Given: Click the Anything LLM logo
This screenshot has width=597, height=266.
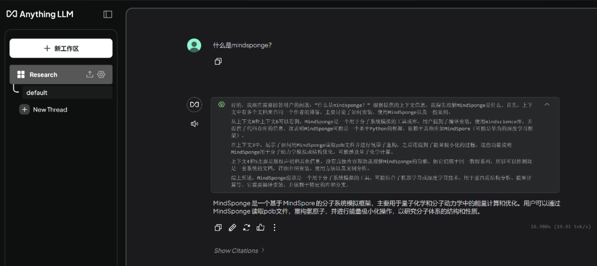Looking at the screenshot, I should pyautogui.click(x=40, y=14).
